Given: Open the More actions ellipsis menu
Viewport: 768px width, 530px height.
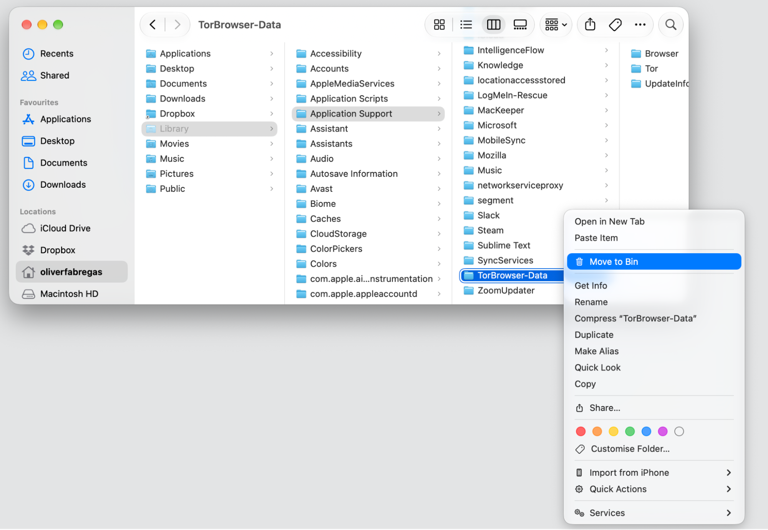Looking at the screenshot, I should pyautogui.click(x=640, y=25).
